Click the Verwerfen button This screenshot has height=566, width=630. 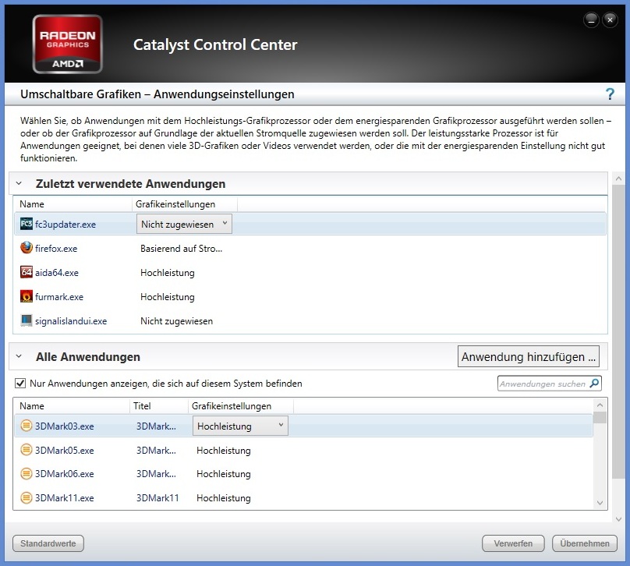[513, 543]
